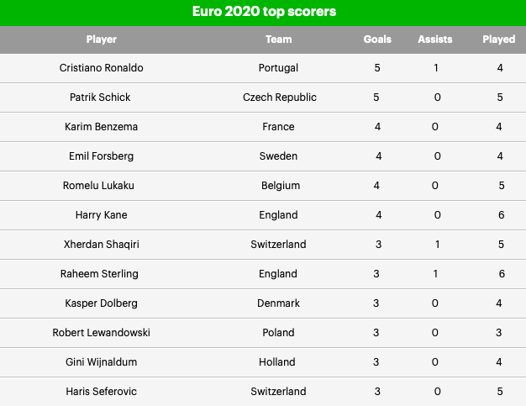526x406 pixels.
Task: Click the Team column header
Action: click(x=279, y=39)
